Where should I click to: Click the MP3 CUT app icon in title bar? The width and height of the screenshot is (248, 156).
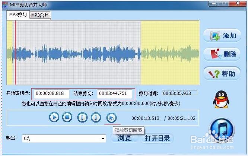point(5,5)
